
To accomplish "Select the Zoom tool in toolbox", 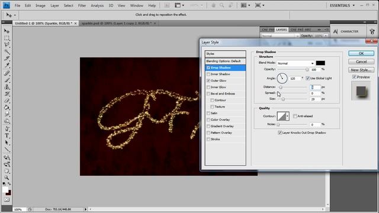I will (7, 177).
